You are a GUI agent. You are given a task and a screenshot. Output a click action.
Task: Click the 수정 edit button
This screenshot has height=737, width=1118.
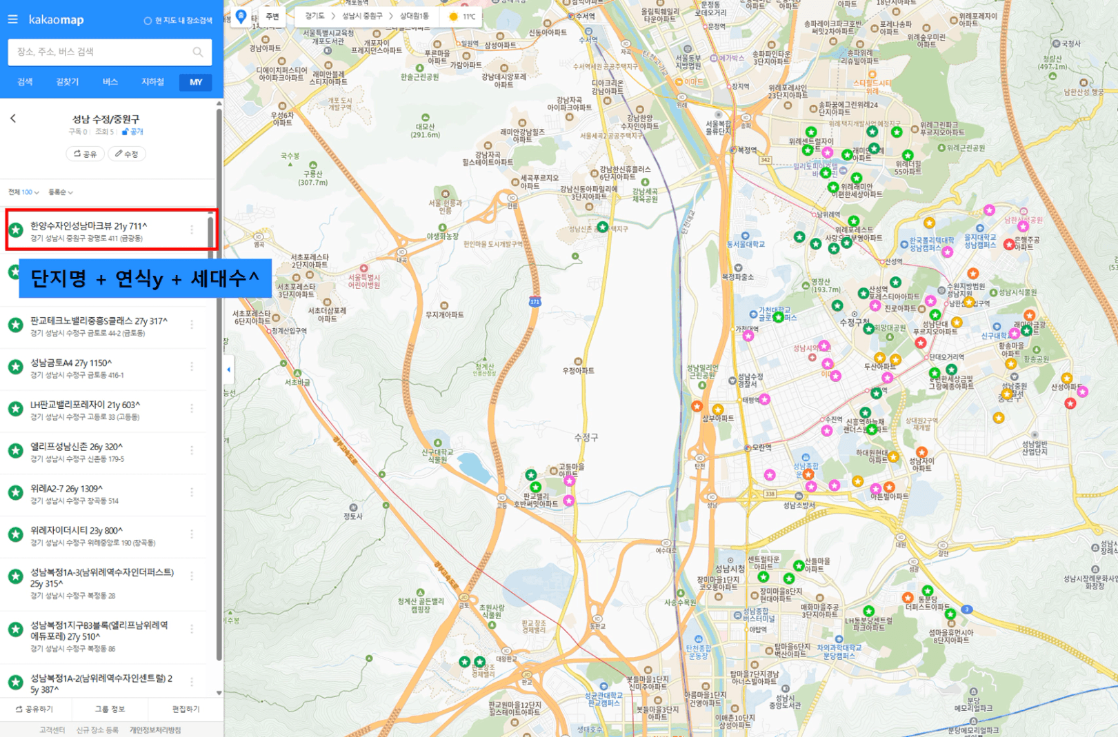click(127, 154)
